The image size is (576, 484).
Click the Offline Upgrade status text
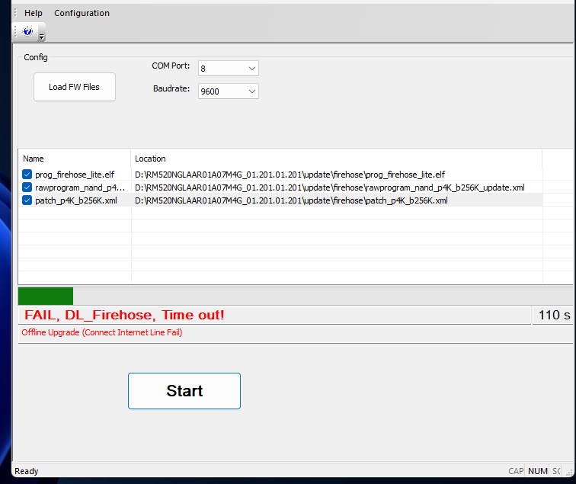(101, 332)
